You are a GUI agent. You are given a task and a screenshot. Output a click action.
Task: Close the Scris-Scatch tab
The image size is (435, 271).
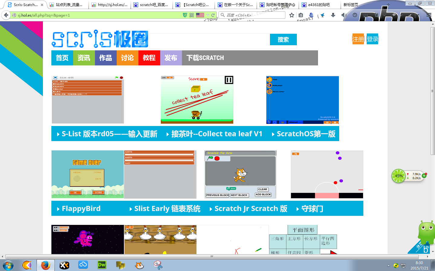42,5
